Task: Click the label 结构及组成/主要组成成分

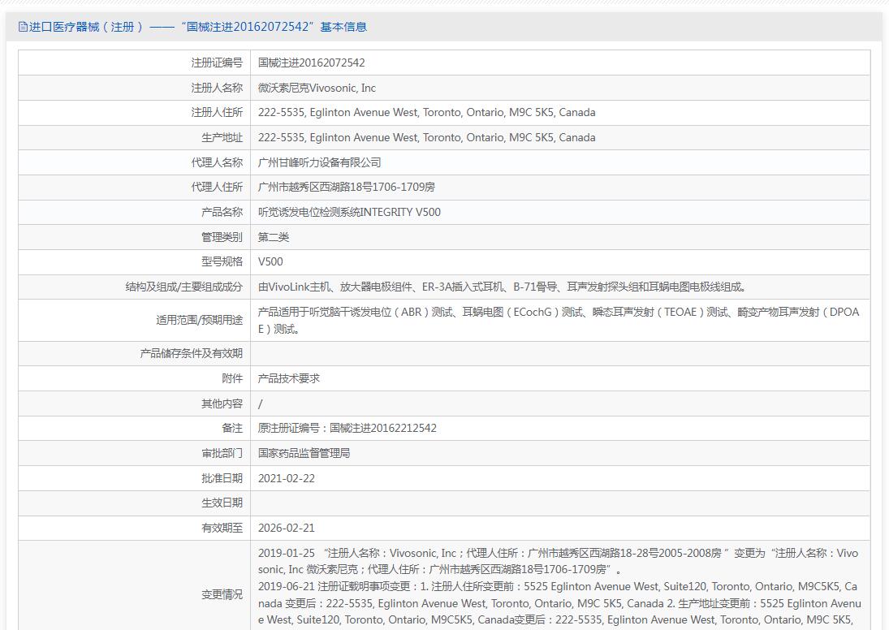Action: (183, 287)
